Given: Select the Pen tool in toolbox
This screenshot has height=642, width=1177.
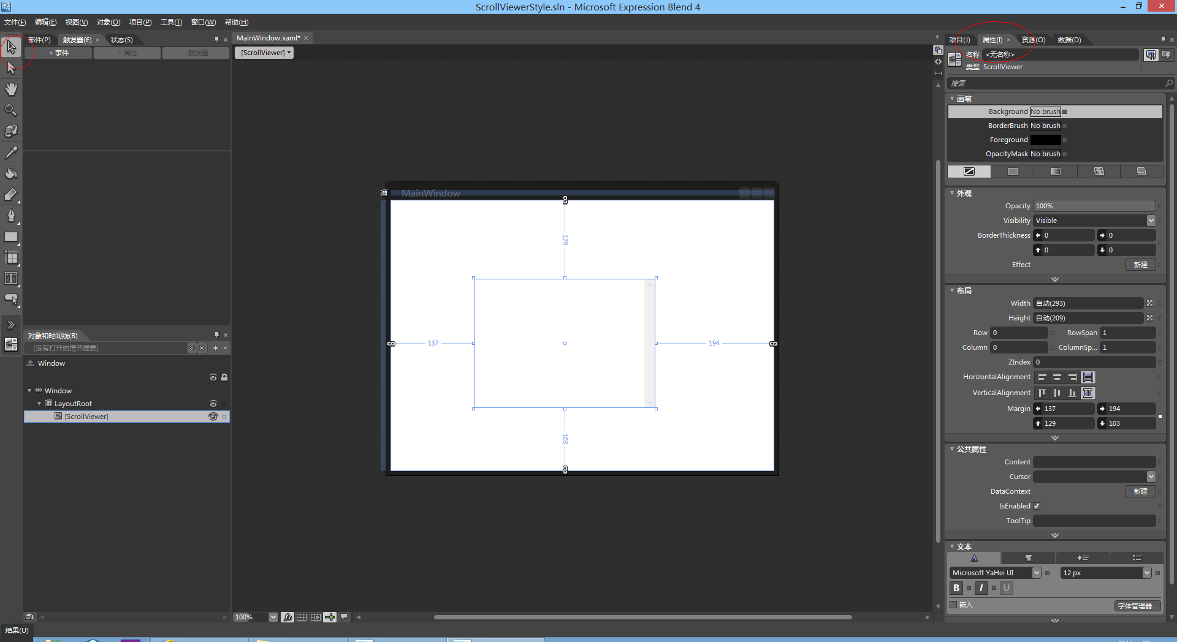Looking at the screenshot, I should pyautogui.click(x=11, y=215).
